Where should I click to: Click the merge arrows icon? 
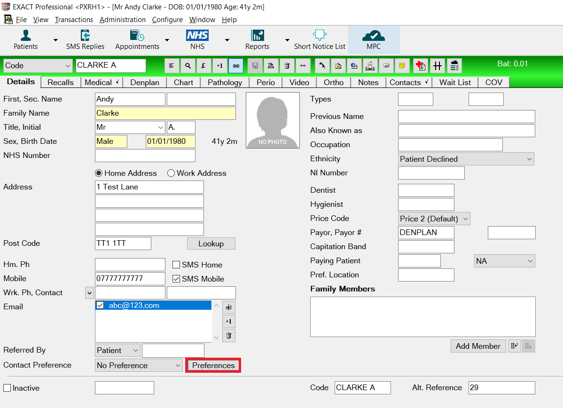303,66
